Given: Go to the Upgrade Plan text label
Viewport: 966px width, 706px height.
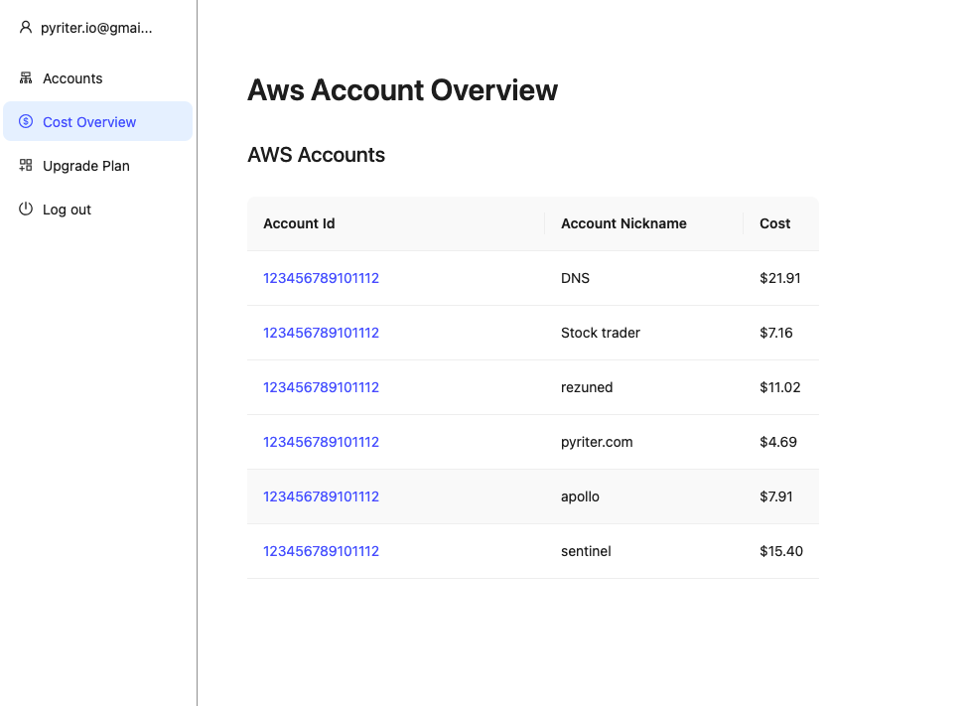Looking at the screenshot, I should [x=86, y=166].
